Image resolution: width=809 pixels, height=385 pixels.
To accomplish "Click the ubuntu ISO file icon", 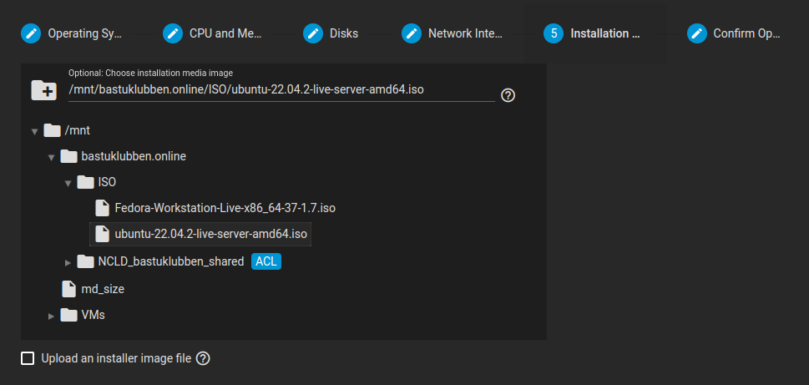I will [x=103, y=235].
